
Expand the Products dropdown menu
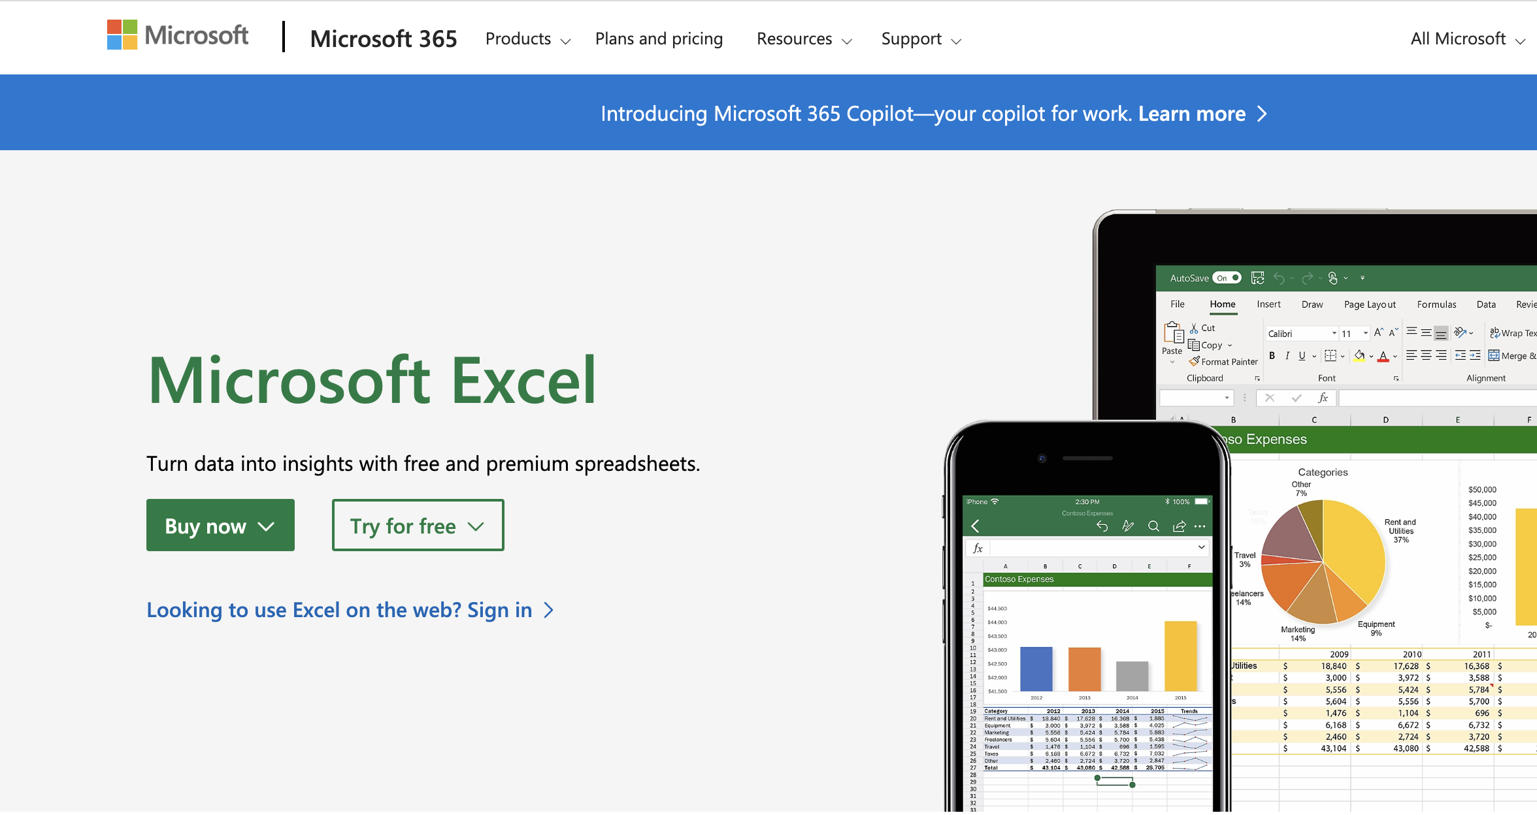[527, 39]
